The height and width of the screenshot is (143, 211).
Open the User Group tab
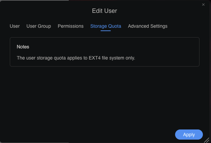click(39, 26)
